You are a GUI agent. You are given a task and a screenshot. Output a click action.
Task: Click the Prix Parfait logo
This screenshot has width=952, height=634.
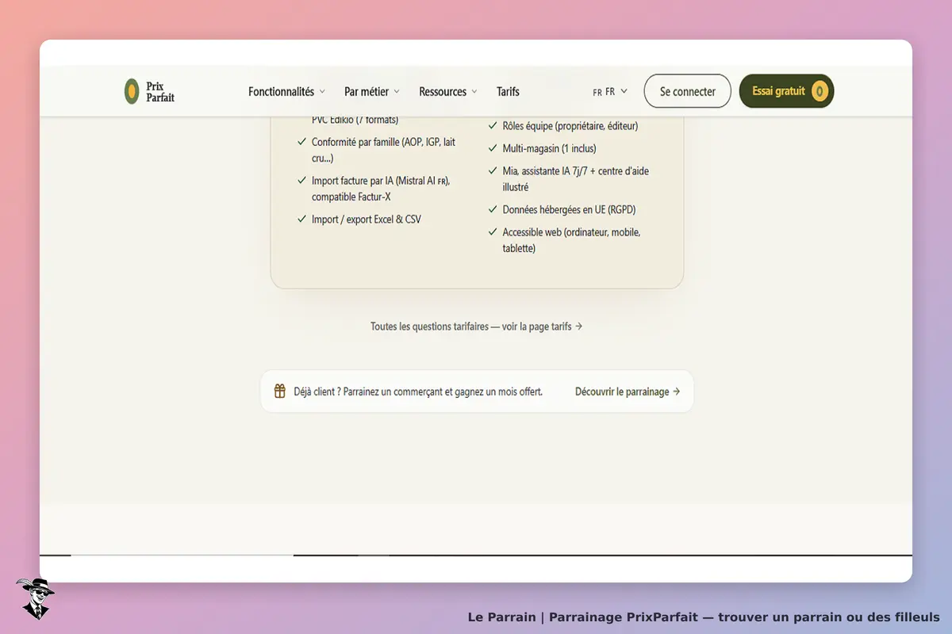pos(149,92)
